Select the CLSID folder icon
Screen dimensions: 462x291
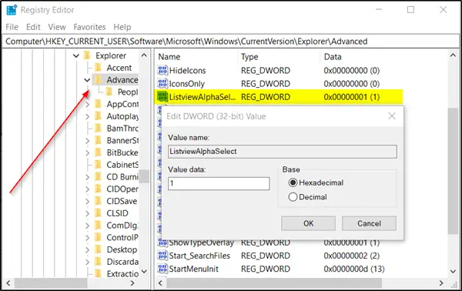(x=99, y=213)
